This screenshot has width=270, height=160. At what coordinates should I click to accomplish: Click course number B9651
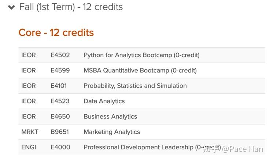tap(60, 132)
